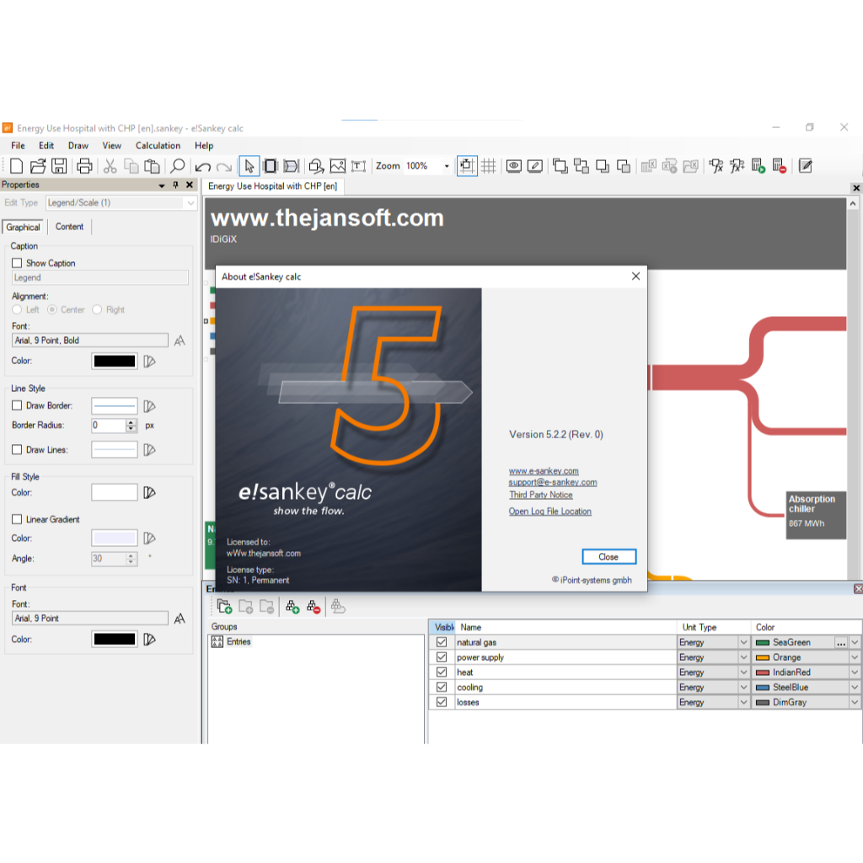Enable the Draw Lines checkbox
Screen dimensions: 863x863
coord(17,450)
